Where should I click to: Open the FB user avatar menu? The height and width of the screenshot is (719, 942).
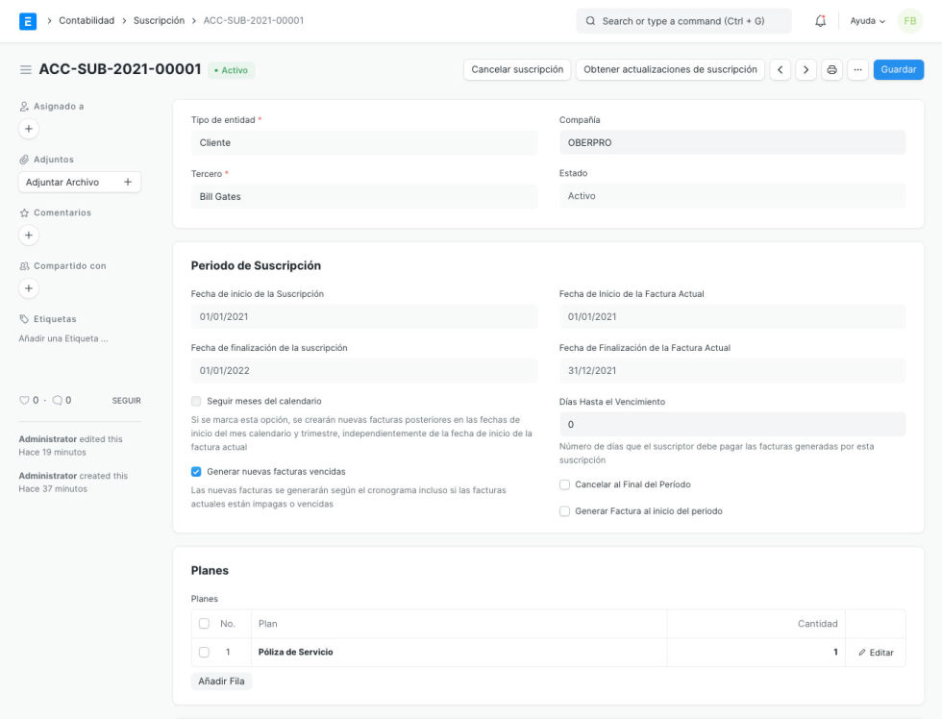pos(909,21)
